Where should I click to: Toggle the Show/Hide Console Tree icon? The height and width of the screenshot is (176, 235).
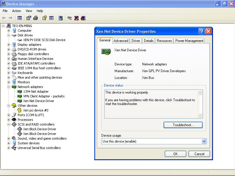point(20,18)
